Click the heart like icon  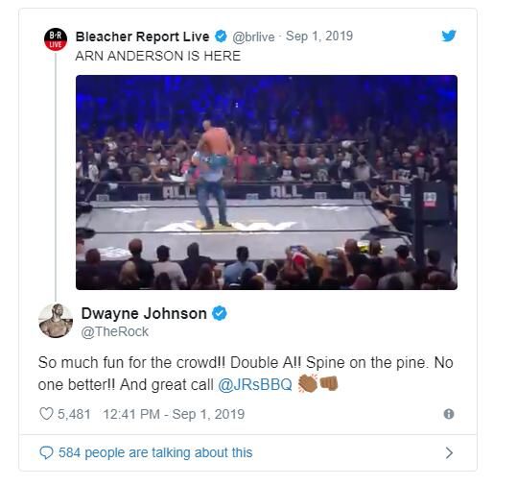point(46,414)
